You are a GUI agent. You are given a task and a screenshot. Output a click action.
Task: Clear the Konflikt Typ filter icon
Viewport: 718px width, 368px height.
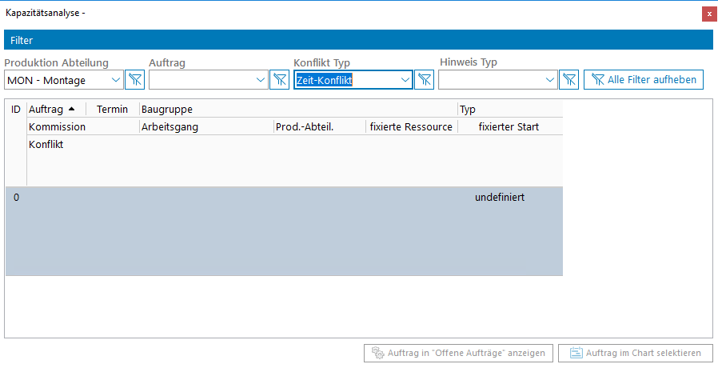[424, 79]
